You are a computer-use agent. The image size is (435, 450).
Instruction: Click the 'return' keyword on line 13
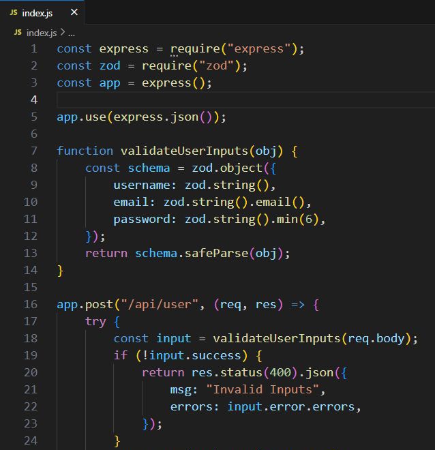point(106,254)
